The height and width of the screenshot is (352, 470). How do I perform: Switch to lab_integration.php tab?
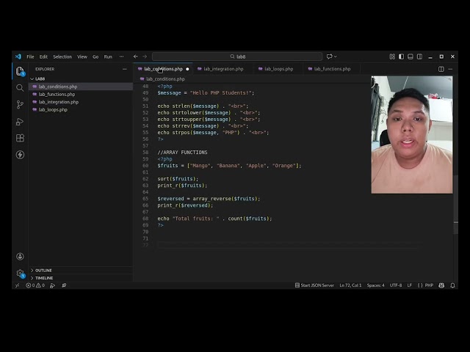coord(223,69)
